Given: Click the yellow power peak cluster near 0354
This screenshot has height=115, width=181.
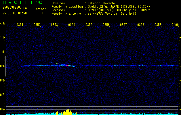Looking at the screenshot, I should pos(67,112).
